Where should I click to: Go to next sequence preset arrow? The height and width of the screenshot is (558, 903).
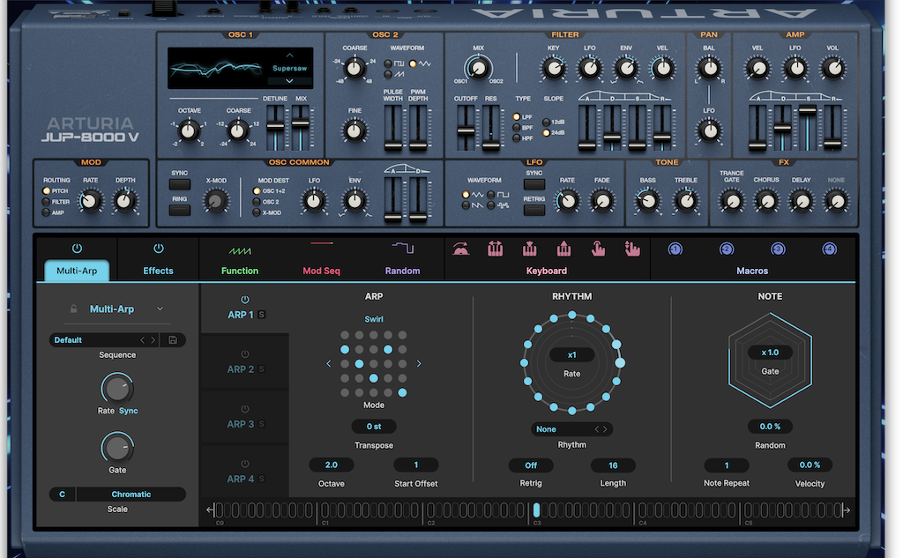pos(153,339)
